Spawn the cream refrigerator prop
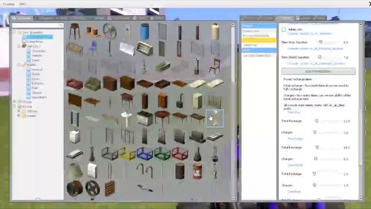Screen dimensions: 371x209 tap(197, 101)
